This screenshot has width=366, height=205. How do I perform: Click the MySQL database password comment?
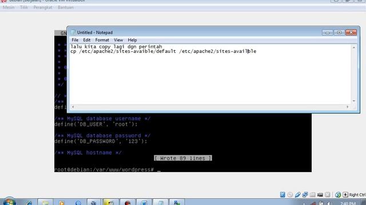(x=102, y=136)
